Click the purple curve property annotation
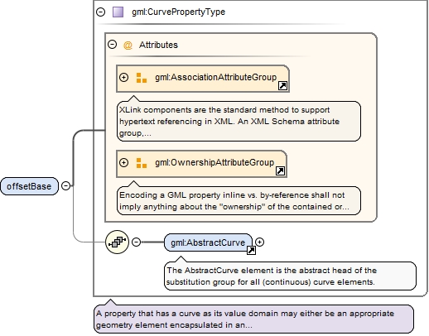This screenshot has height=336, width=429. click(253, 319)
